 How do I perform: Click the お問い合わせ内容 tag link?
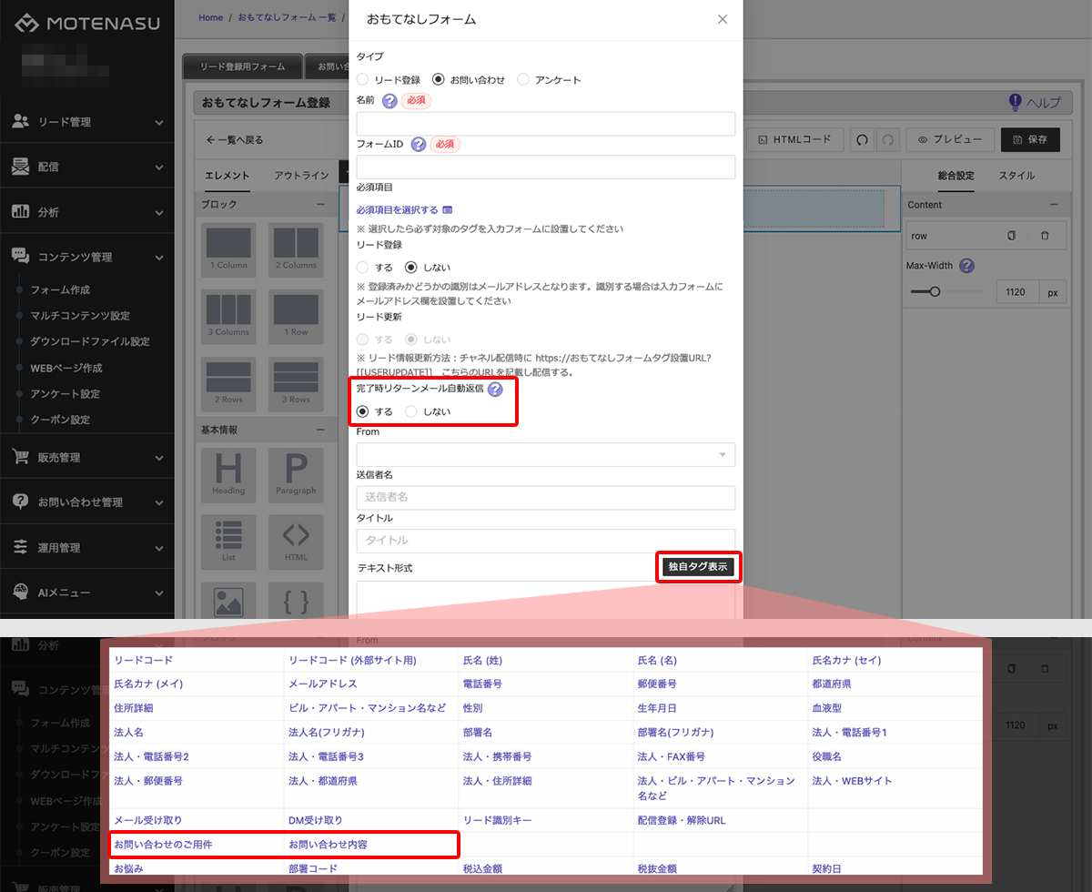click(328, 845)
